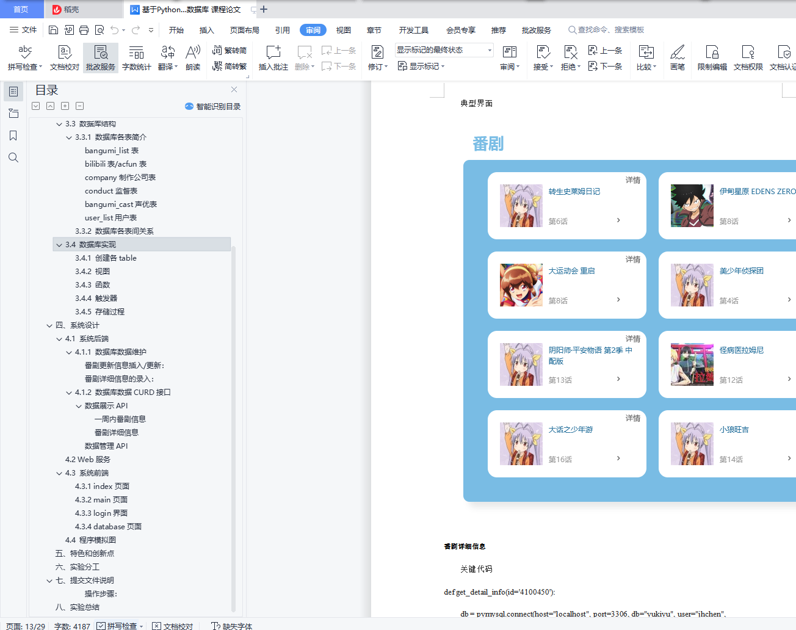This screenshot has height=630, width=796.
Task: Open the 首页 tab
Action: pos(21,9)
